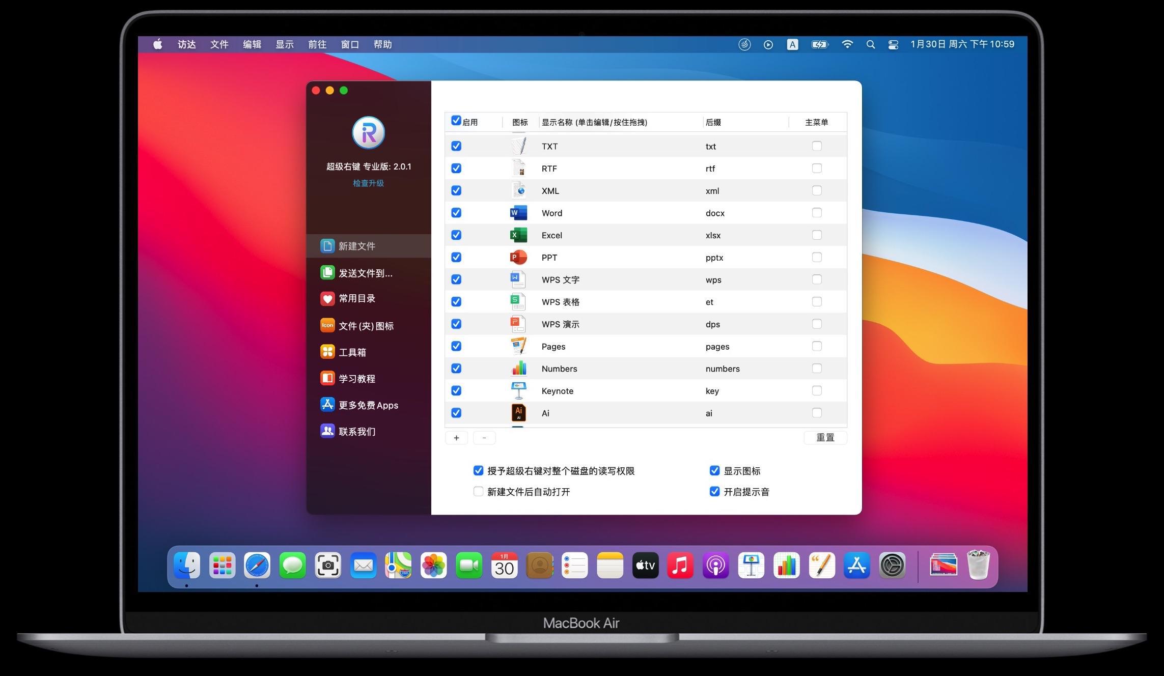Image resolution: width=1164 pixels, height=676 pixels.
Task: Check the 新建文件后自动打开 option
Action: pyautogui.click(x=478, y=491)
